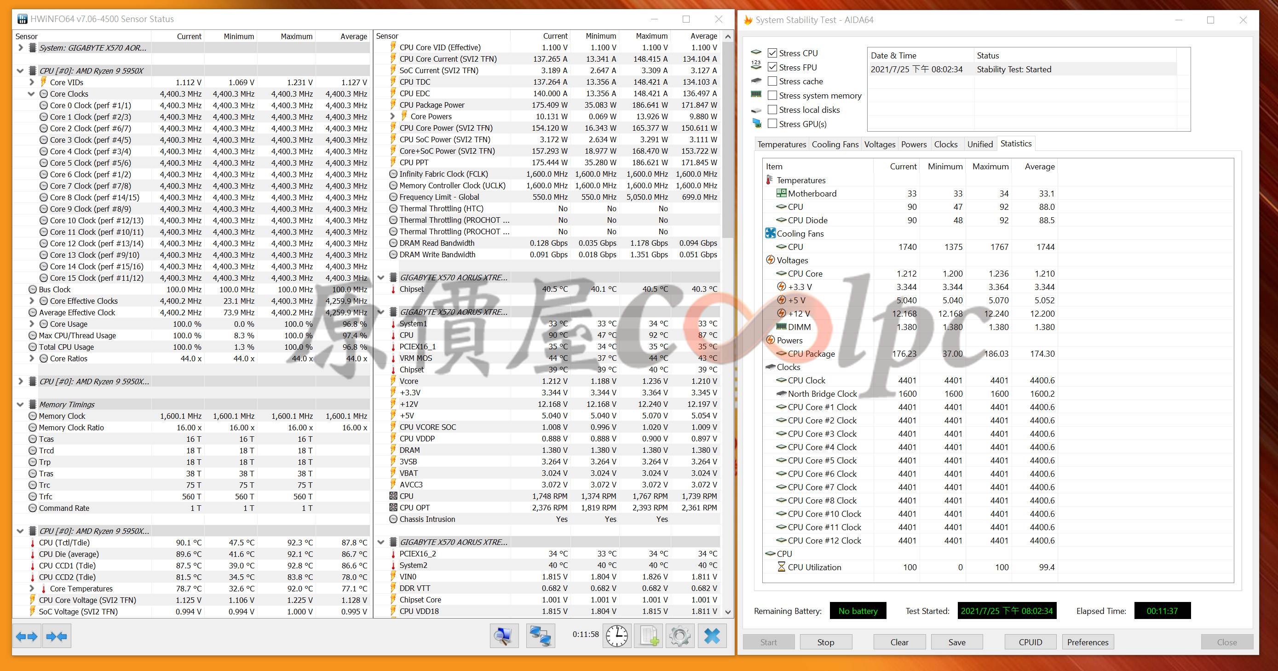Click HWiNFO title bar app icon
Screen dimensions: 1278x671
point(23,19)
